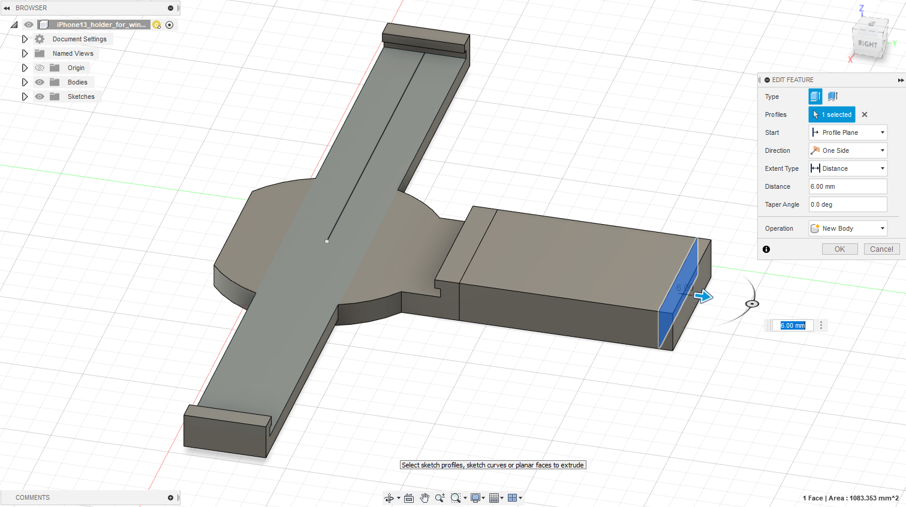Open the Grid and Snaps dropdown arrow

point(502,498)
